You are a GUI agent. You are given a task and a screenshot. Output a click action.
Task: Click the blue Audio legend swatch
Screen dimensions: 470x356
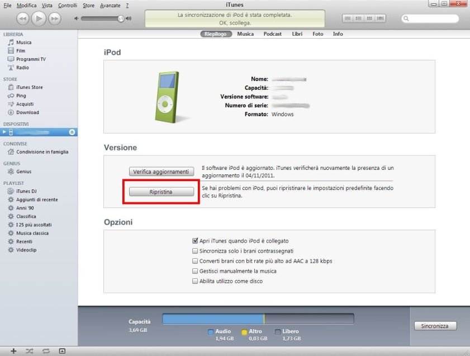[x=211, y=332]
